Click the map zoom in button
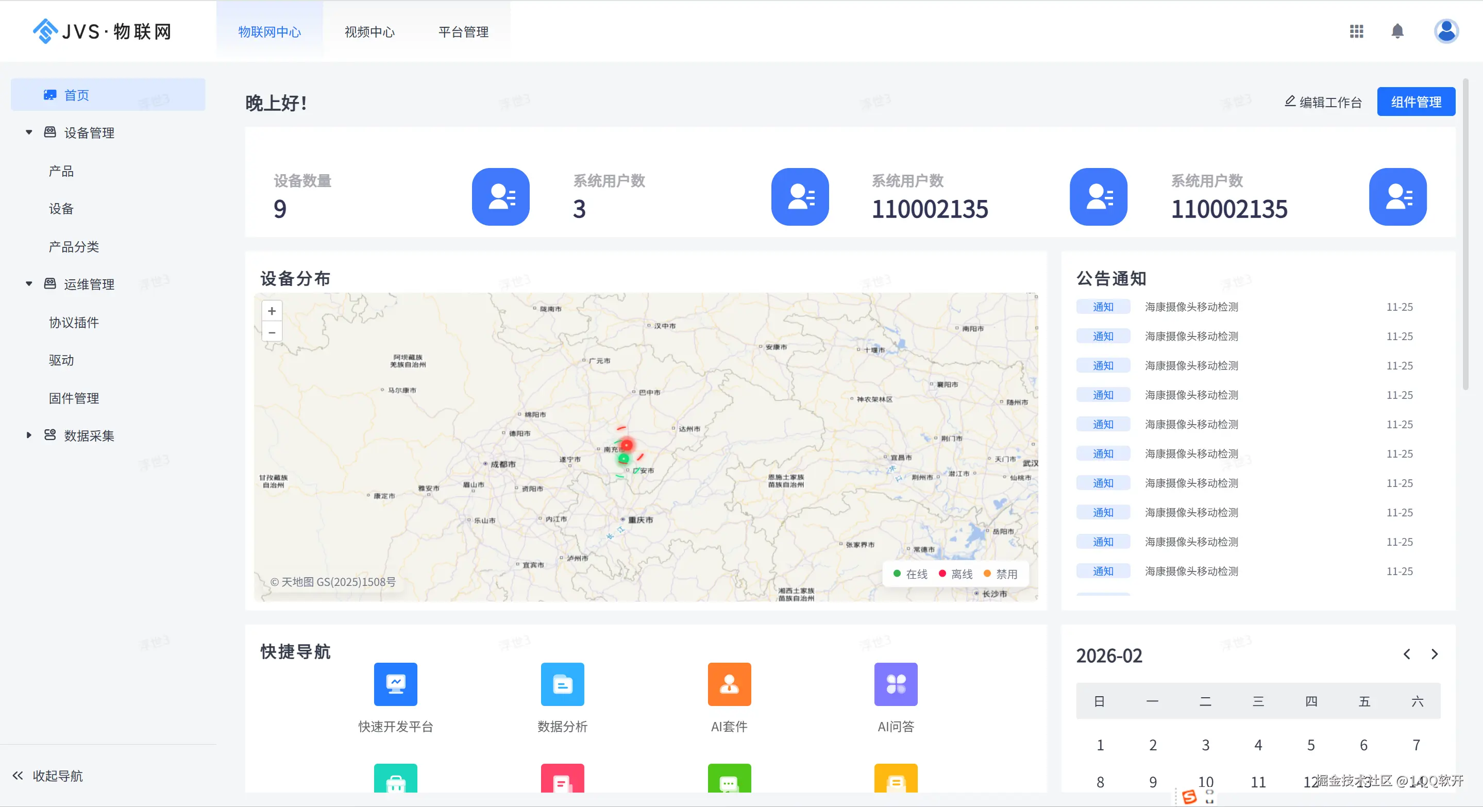Screen dimensions: 1483x807 (x=272, y=311)
